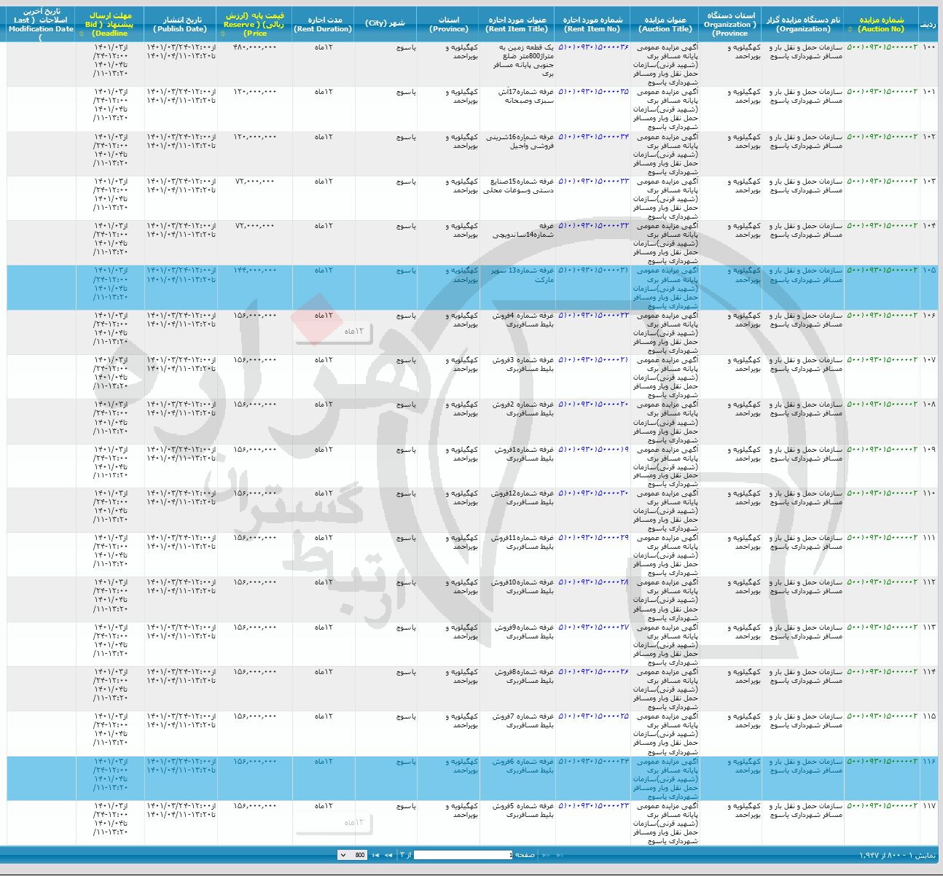Click the Rent Duration column header
943x876 pixels.
322,24
